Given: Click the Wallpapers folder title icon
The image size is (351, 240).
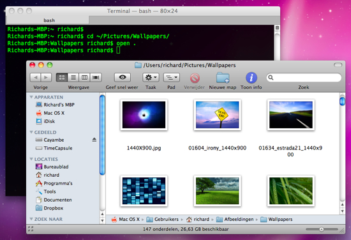Looking at the screenshot, I should [x=138, y=65].
